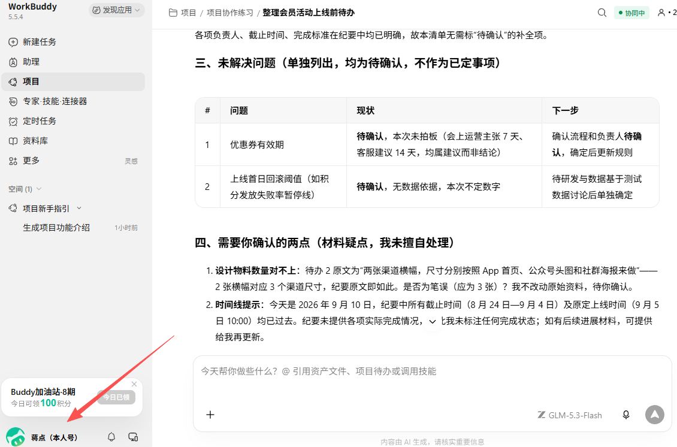The width and height of the screenshot is (677, 447).
Task: Open the 定时任务 sidebar item
Action: pyautogui.click(x=73, y=122)
